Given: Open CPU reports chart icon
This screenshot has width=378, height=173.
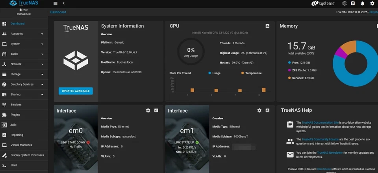Looking at the screenshot, I should 267,26.
